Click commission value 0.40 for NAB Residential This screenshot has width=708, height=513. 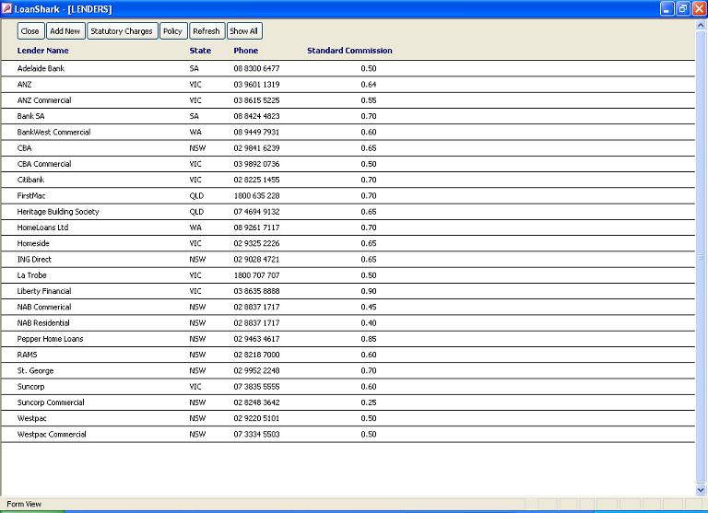tap(369, 323)
